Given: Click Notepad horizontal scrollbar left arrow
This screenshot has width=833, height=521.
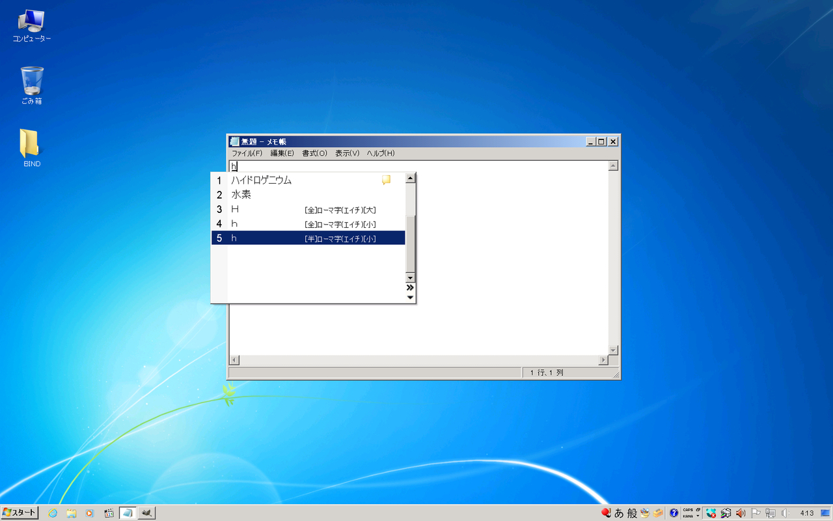Looking at the screenshot, I should pyautogui.click(x=234, y=360).
